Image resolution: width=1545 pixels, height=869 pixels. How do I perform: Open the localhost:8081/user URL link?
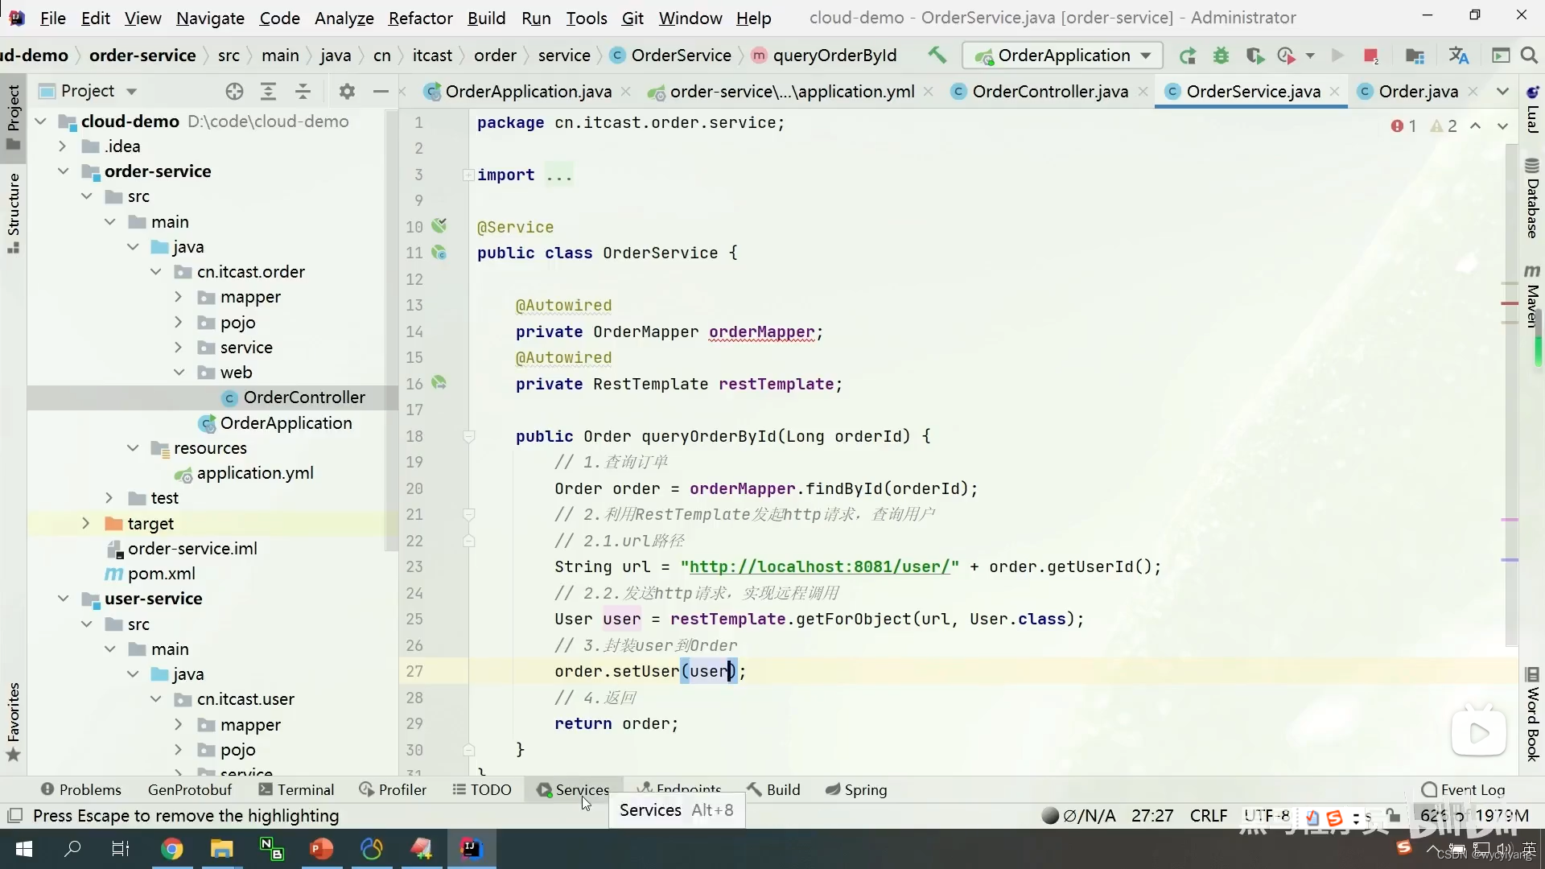tap(819, 566)
